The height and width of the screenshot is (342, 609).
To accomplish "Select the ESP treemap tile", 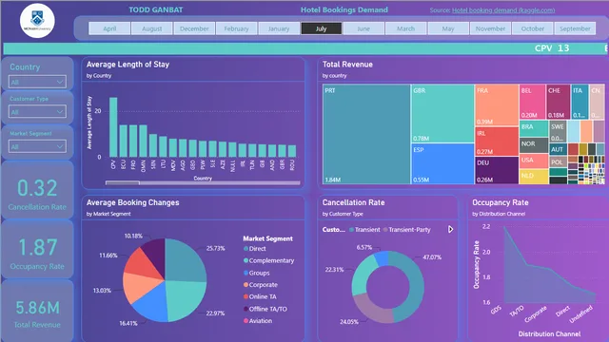I will [x=442, y=163].
